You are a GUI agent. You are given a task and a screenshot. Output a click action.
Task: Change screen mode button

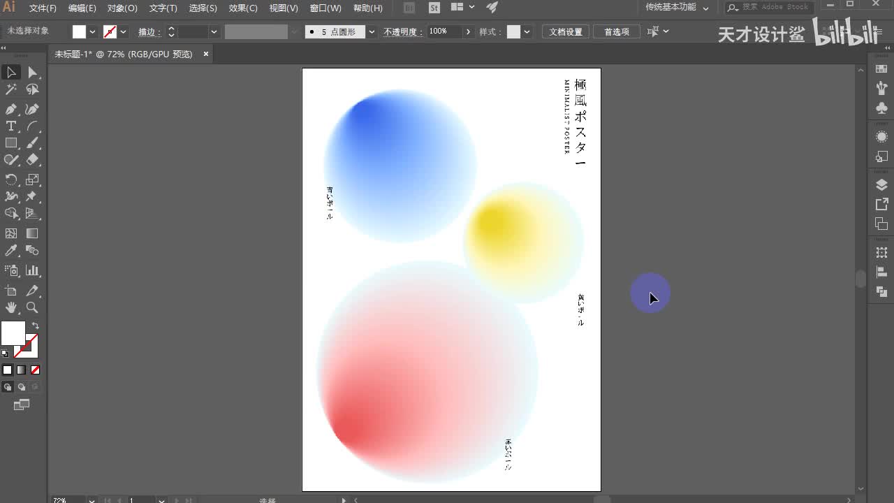click(22, 404)
